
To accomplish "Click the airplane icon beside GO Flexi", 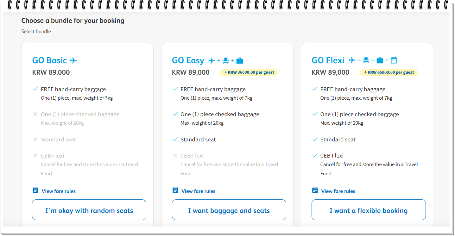I will tap(352, 60).
